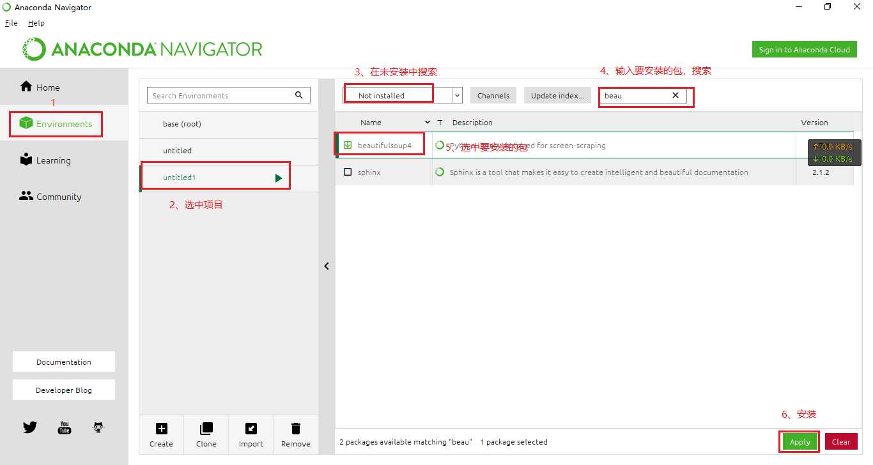The image size is (873, 465).
Task: Click the Community people icon
Action: (26, 196)
